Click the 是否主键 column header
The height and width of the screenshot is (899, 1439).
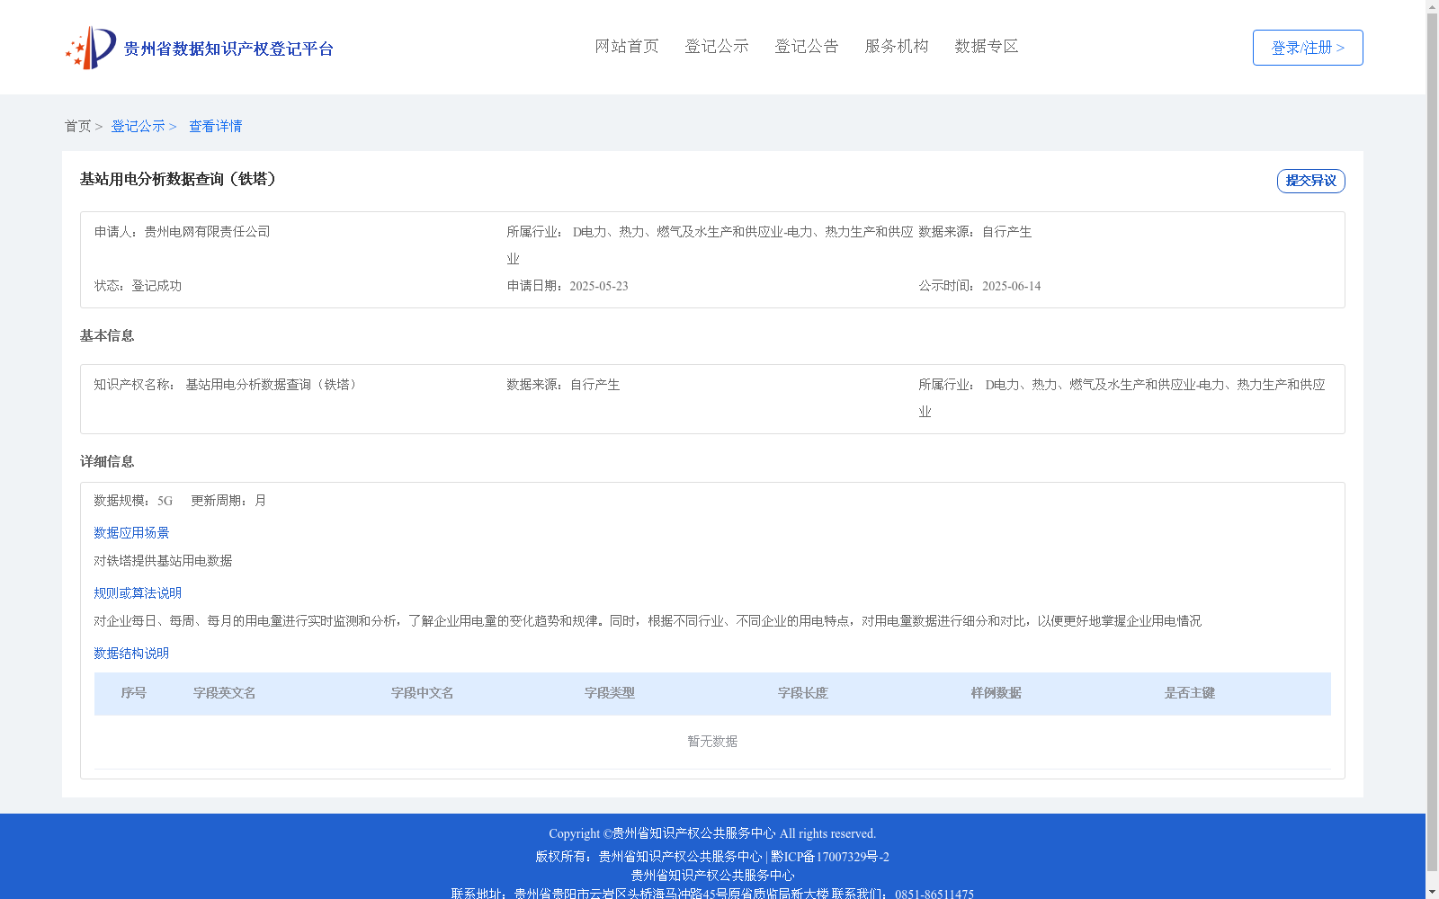point(1190,693)
